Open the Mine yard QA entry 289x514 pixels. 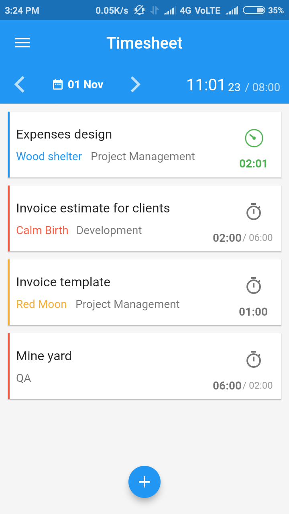tap(144, 366)
